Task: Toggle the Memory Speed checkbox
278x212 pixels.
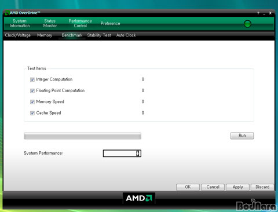Action: point(32,102)
